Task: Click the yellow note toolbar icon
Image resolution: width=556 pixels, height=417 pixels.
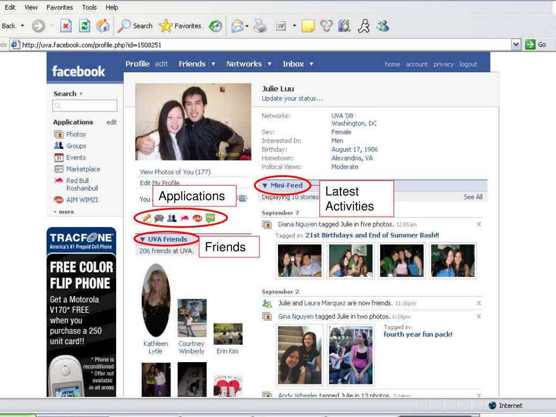Action: (x=308, y=26)
